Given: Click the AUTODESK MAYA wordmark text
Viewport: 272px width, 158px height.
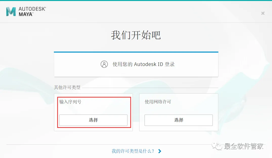Looking at the screenshot, I should click(32, 12).
